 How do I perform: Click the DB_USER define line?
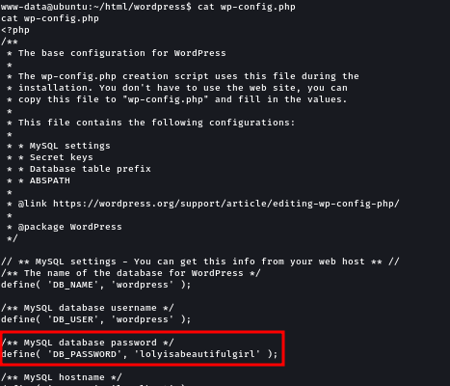(x=96, y=319)
